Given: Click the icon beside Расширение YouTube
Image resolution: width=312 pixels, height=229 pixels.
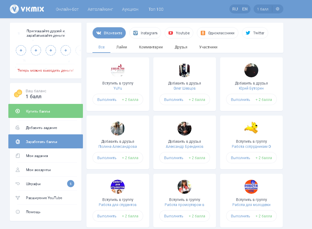Looking at the screenshot, I should coord(18,198).
